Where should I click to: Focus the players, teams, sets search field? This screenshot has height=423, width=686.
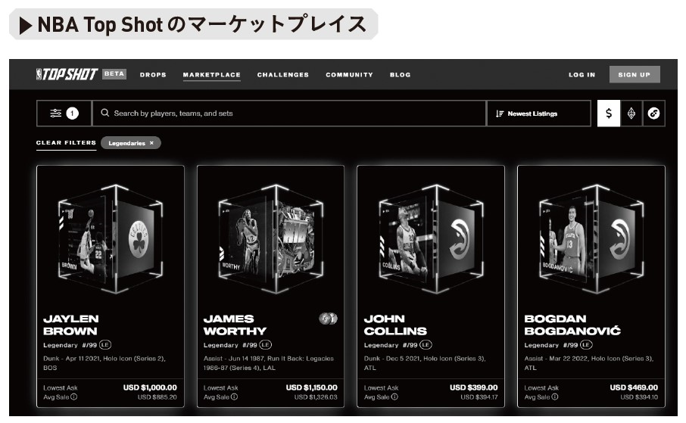coord(289,114)
